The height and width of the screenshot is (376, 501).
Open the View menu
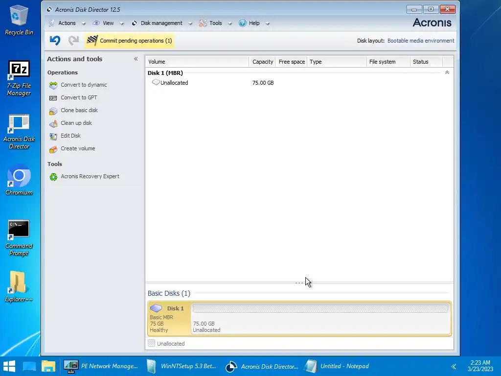[x=108, y=23]
